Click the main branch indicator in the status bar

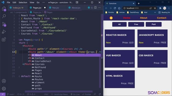[x=11, y=94]
